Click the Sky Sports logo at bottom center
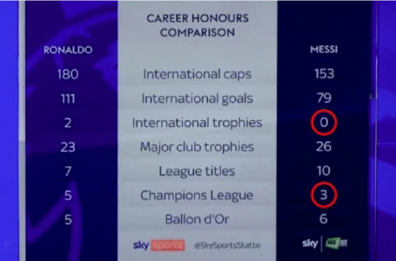This screenshot has height=261, width=396. point(159,245)
